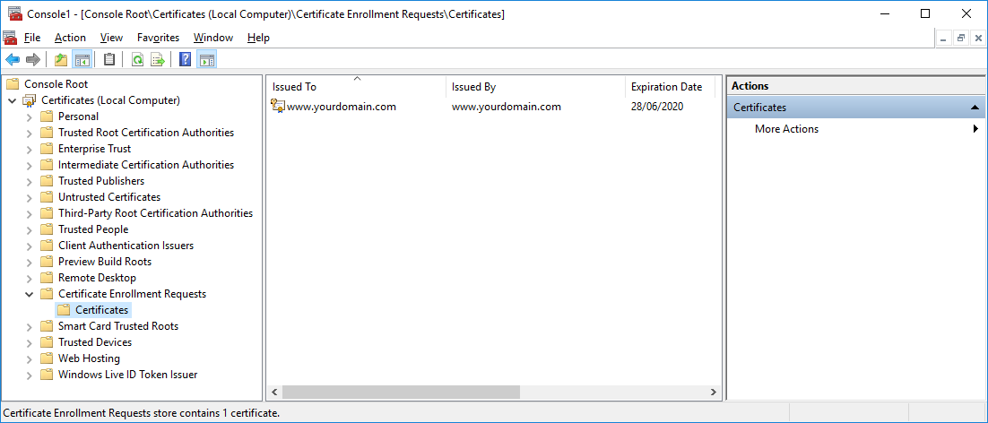The width and height of the screenshot is (988, 423).
Task: Click the clipboard toolbar icon
Action: [109, 60]
